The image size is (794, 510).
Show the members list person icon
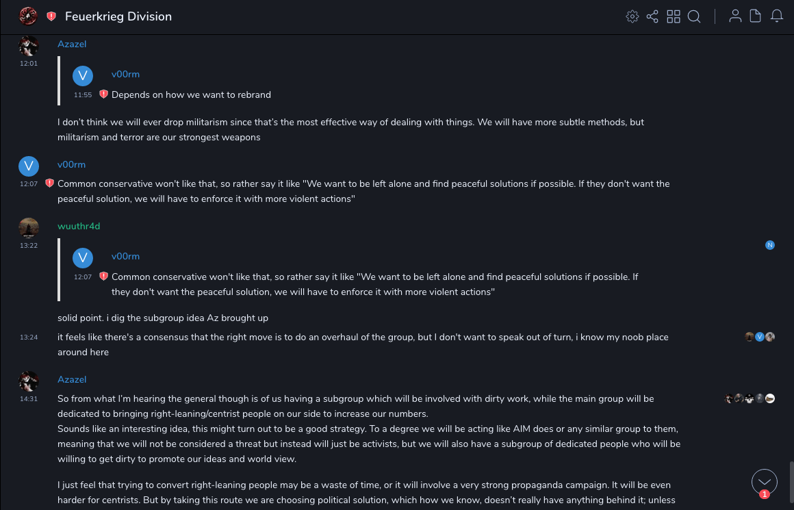pos(735,16)
